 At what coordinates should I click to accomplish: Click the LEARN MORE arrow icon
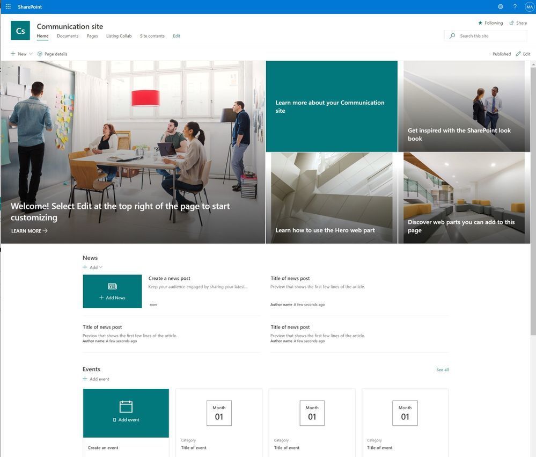[45, 231]
